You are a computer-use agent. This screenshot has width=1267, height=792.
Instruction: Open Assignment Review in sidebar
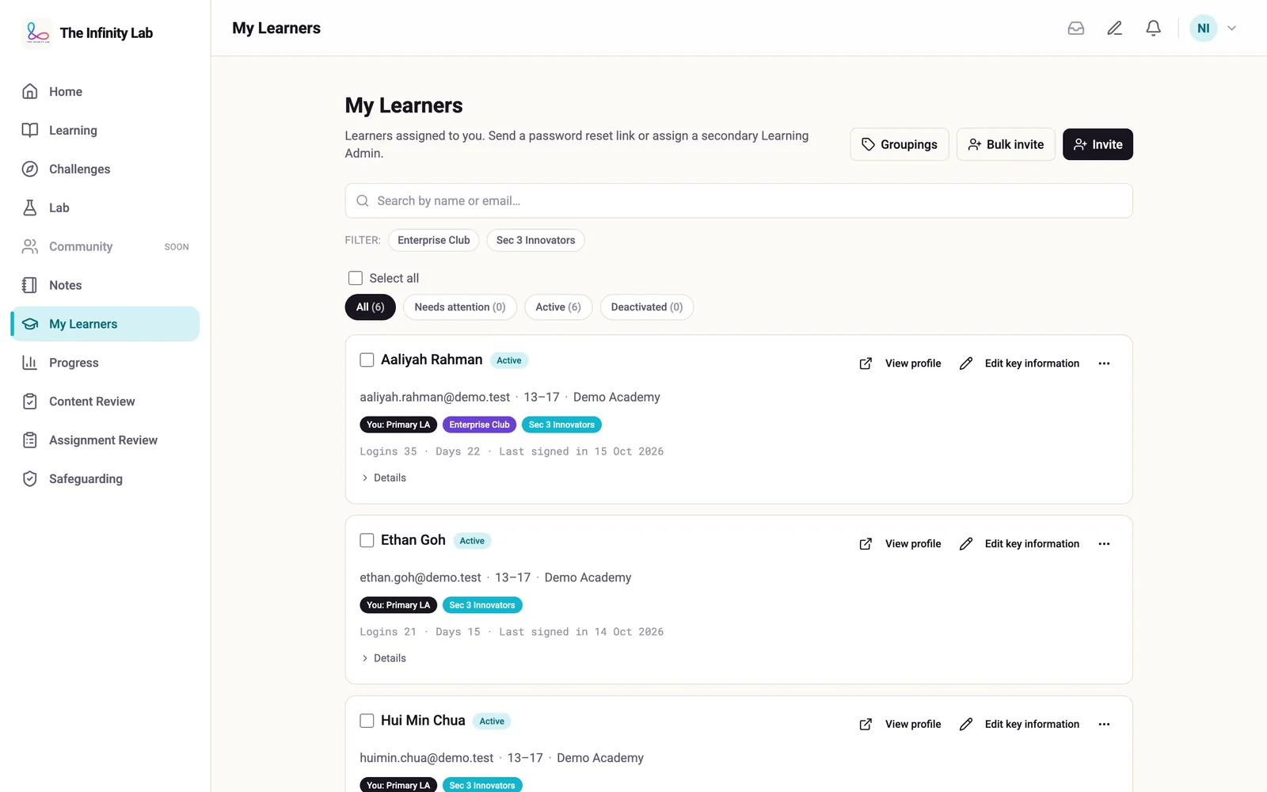[105, 440]
